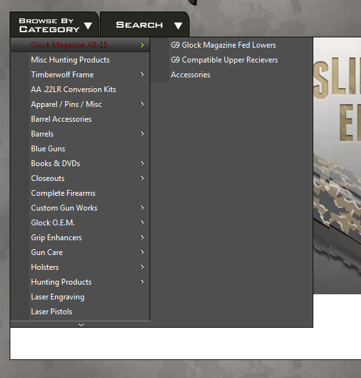361x378 pixels.
Task: Open the Search dropdown tab
Action: 144,24
